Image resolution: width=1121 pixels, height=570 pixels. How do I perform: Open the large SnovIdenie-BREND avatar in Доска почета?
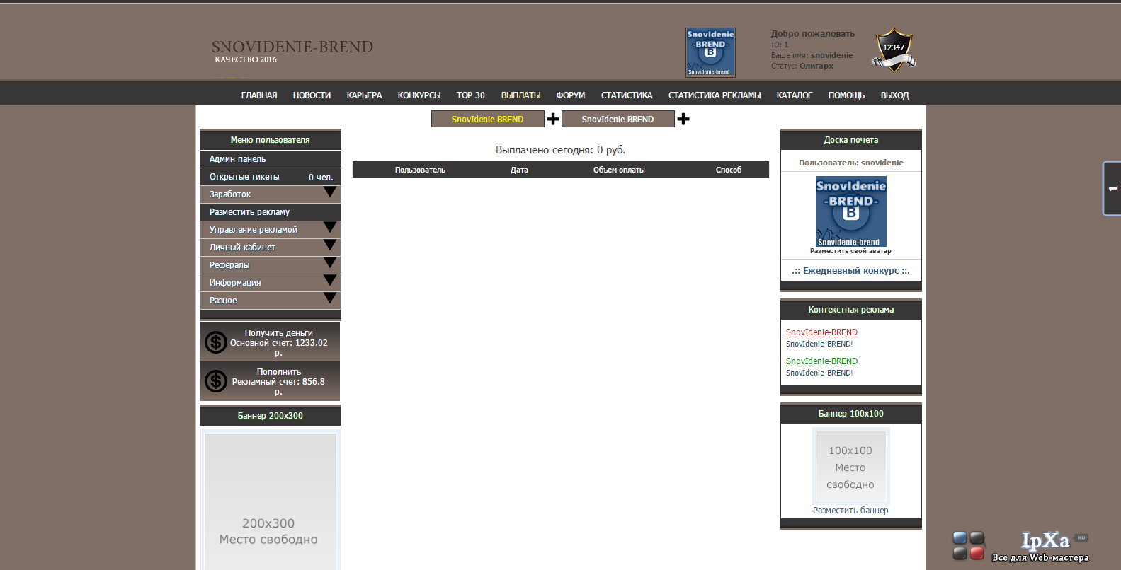pyautogui.click(x=850, y=211)
